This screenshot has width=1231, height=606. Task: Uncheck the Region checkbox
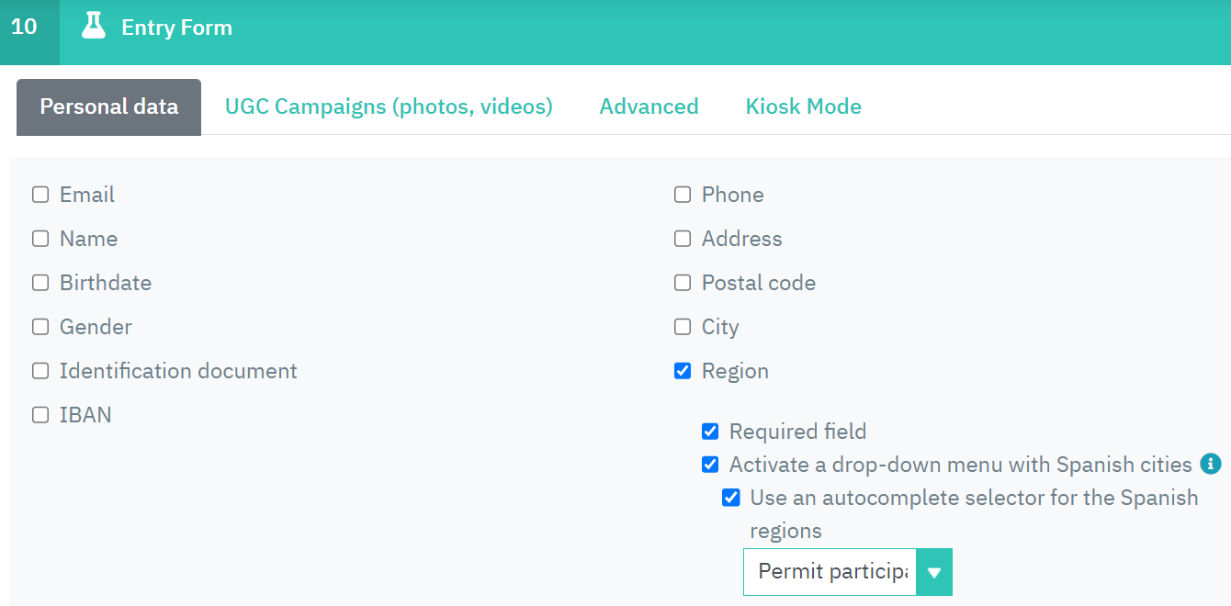(x=683, y=371)
